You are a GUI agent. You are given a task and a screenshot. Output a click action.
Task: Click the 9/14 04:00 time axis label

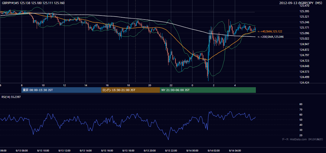click(235, 151)
